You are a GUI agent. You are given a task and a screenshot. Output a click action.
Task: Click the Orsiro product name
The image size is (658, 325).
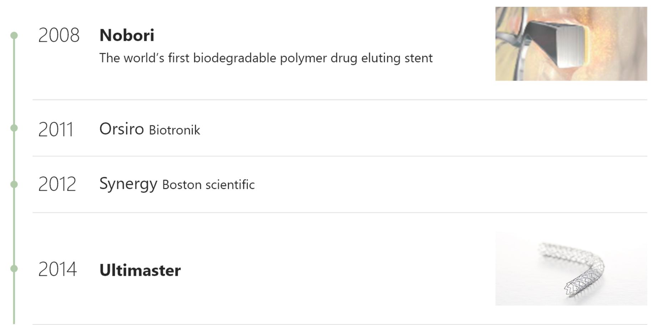coord(121,129)
